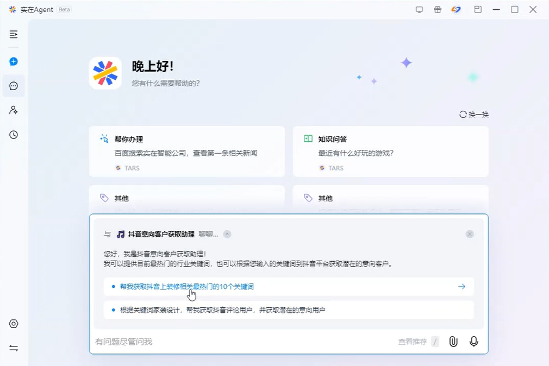Image resolution: width=549 pixels, height=366 pixels.
Task: Open the gift icon in the title bar
Action: click(438, 9)
